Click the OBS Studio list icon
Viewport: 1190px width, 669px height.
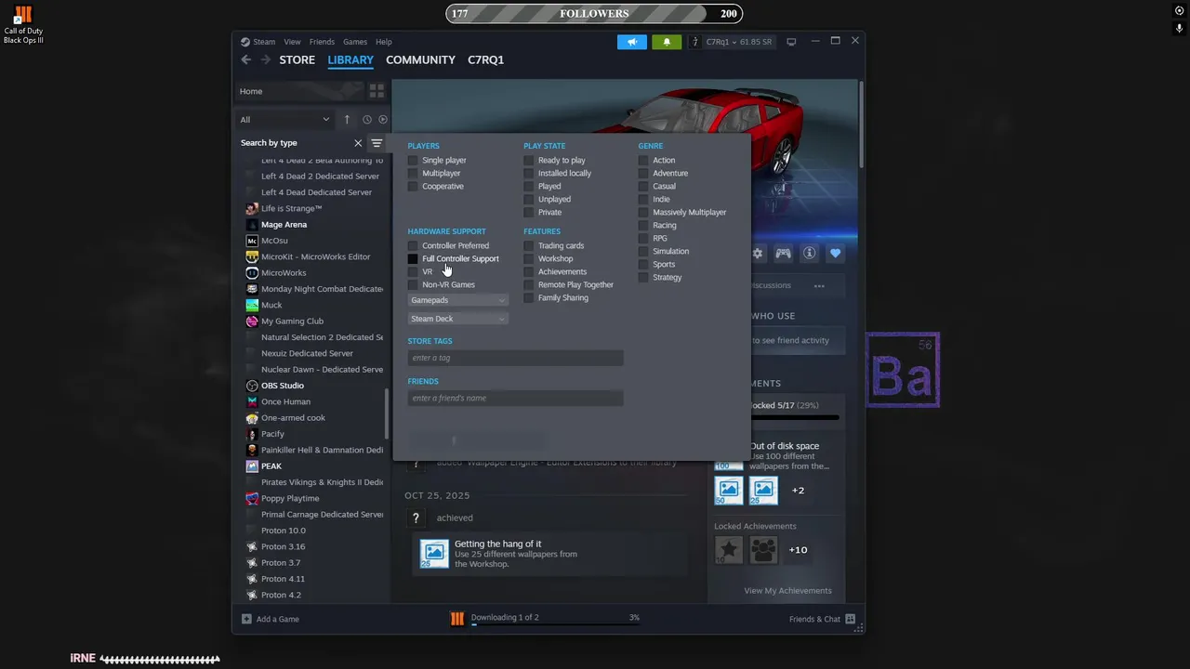[x=252, y=386]
